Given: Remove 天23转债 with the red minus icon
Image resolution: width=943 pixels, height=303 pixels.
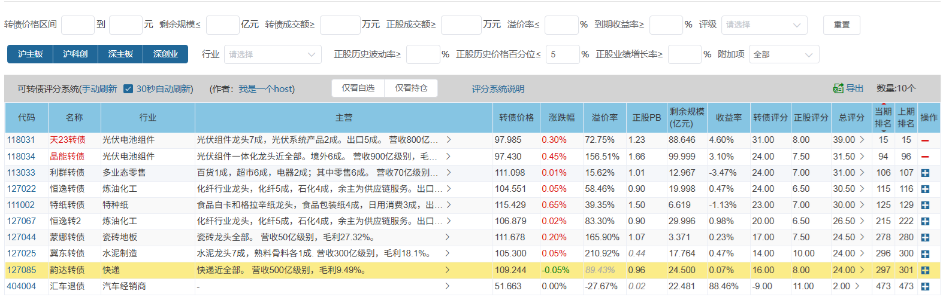Looking at the screenshot, I should (925, 140).
